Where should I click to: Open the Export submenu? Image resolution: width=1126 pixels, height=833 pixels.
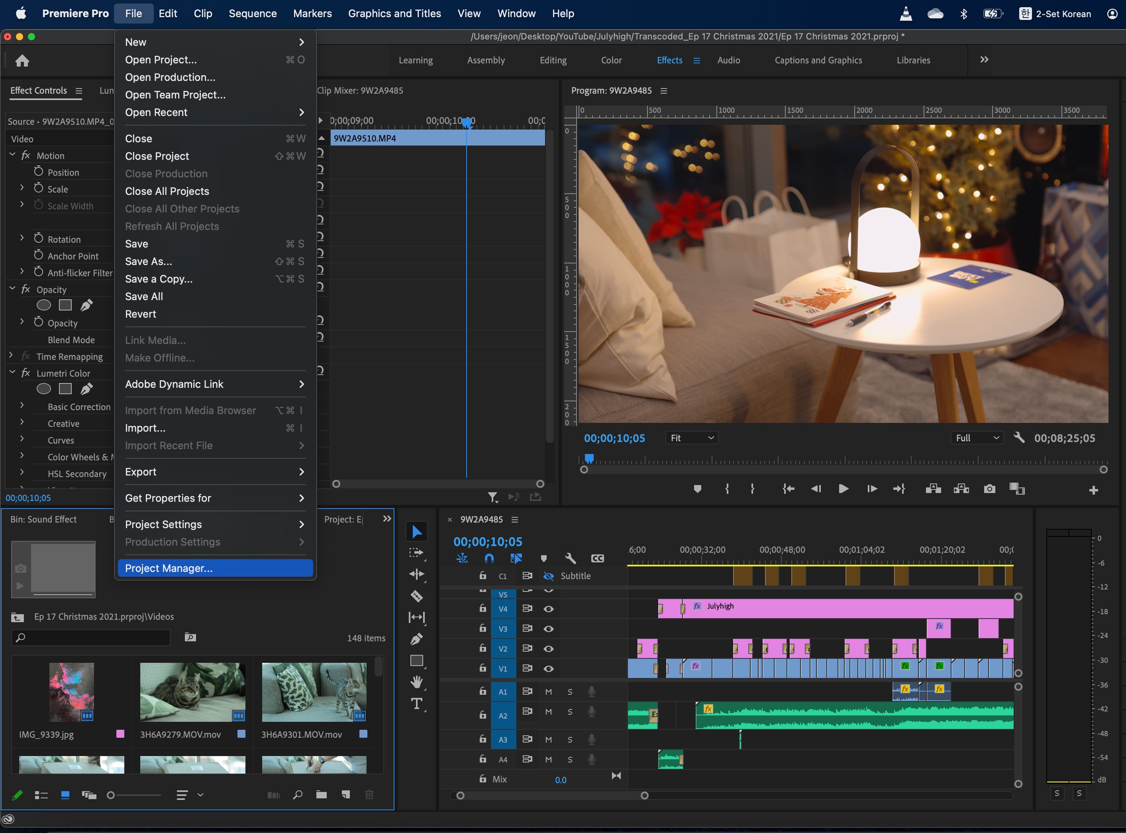click(x=215, y=472)
